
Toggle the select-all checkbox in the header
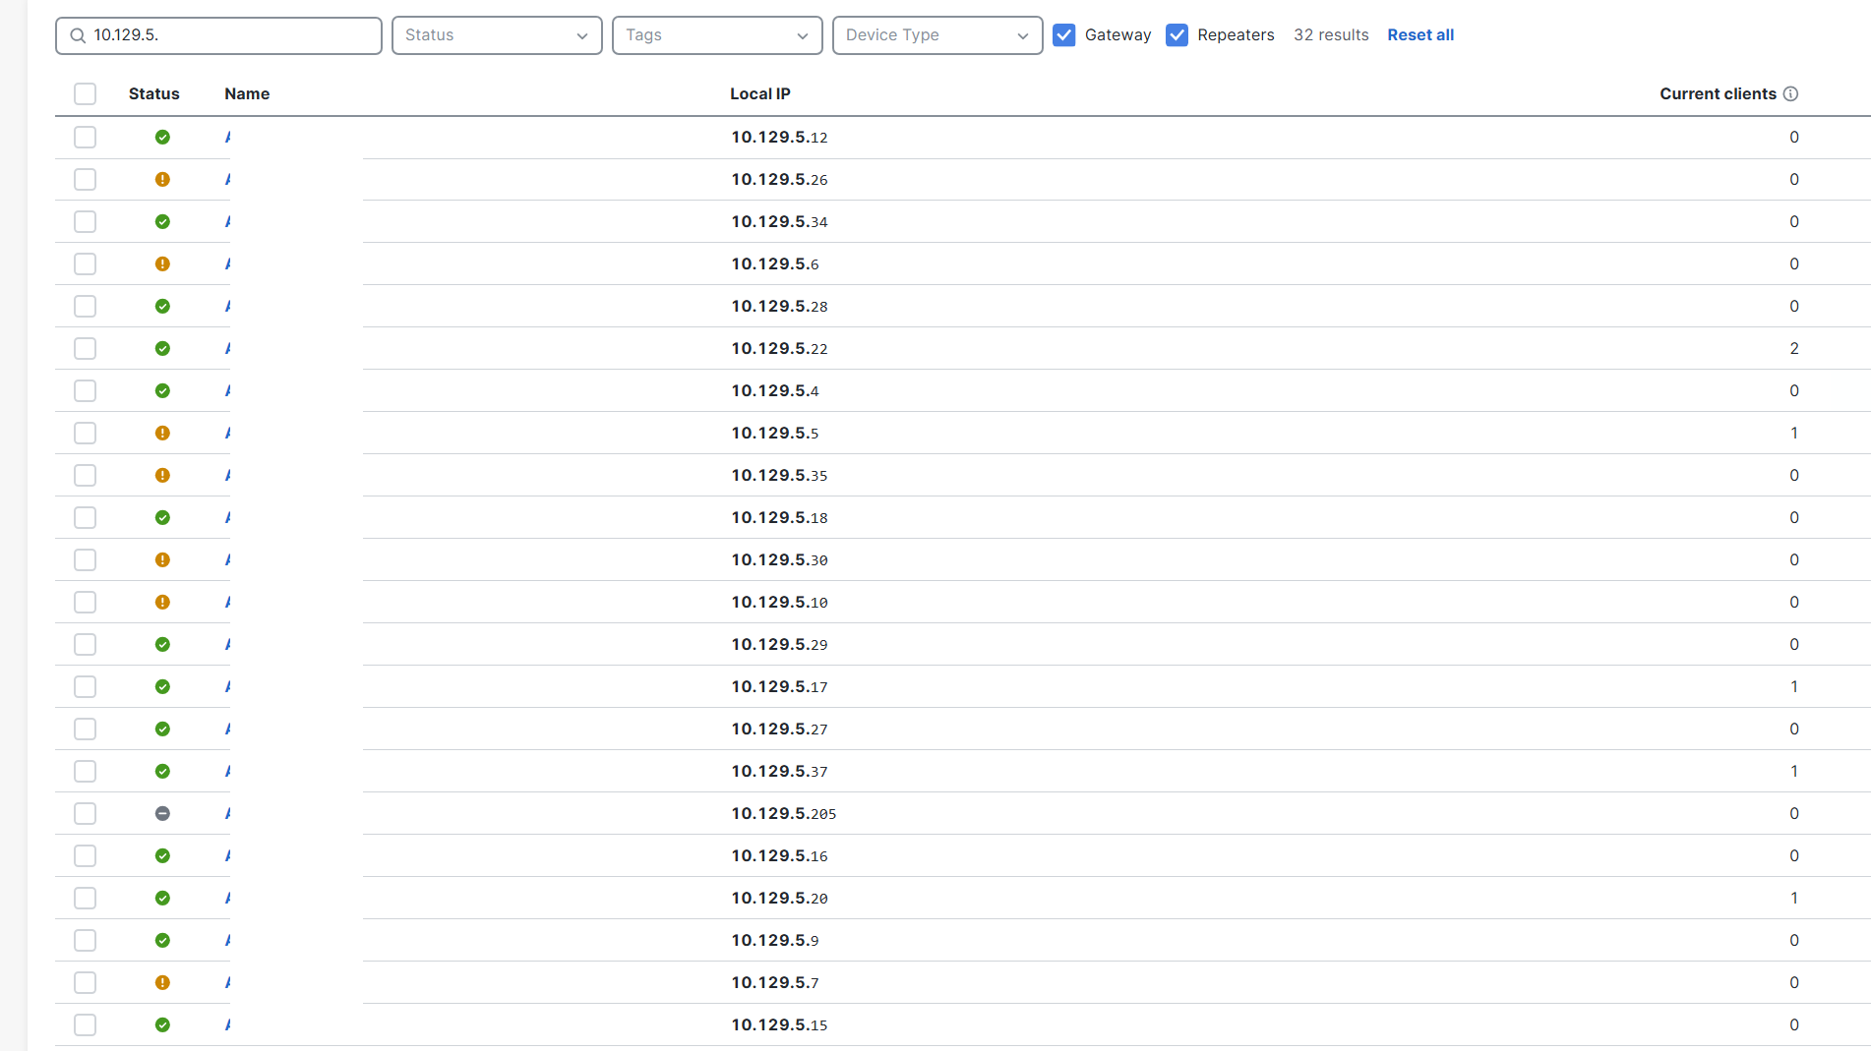(x=85, y=93)
